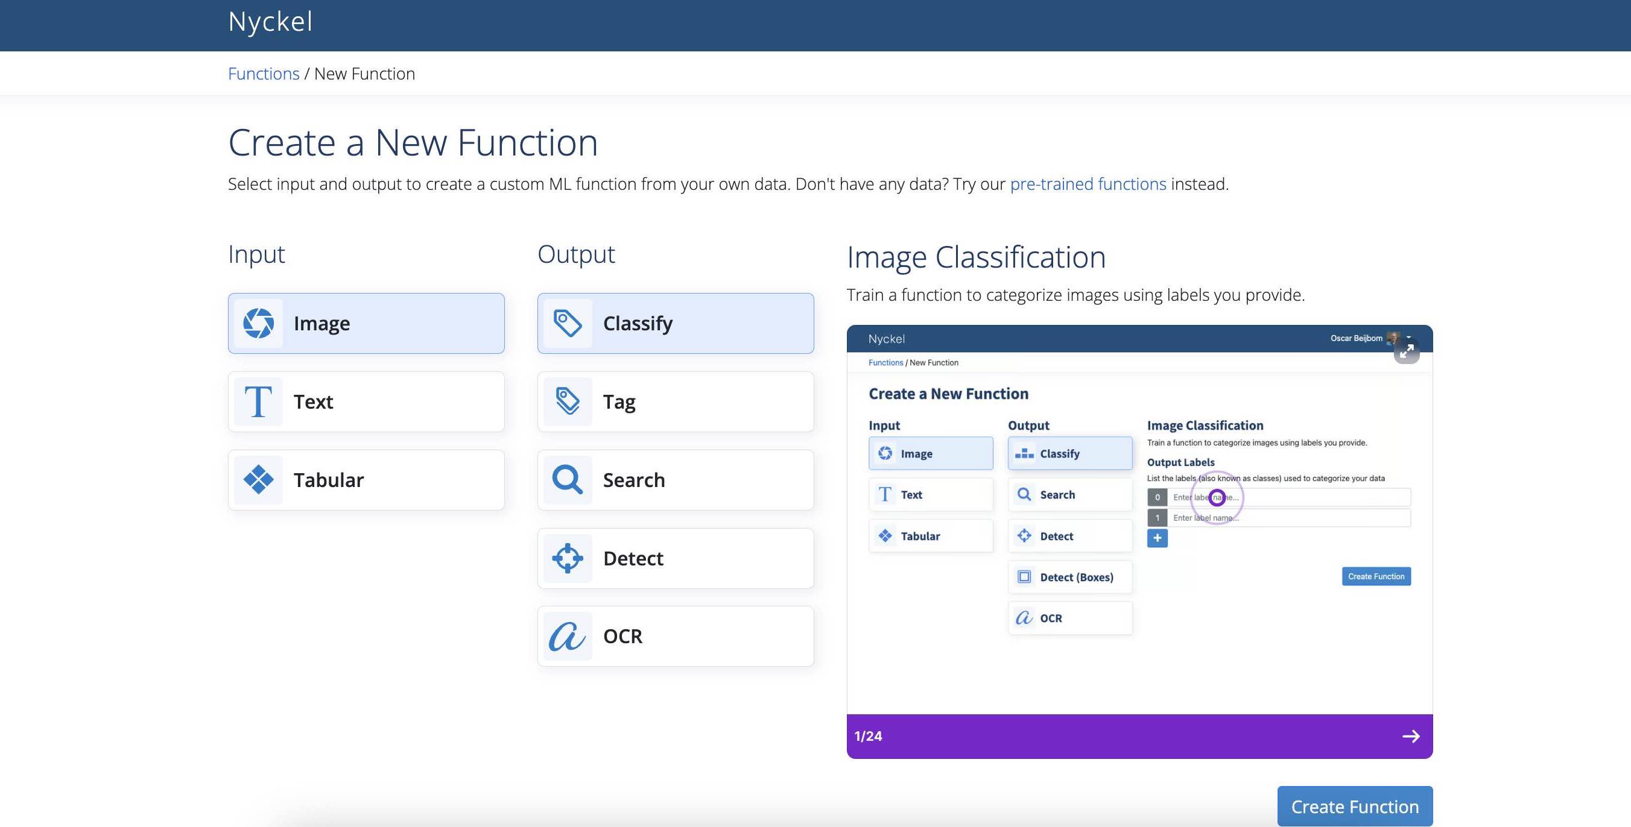Image resolution: width=1631 pixels, height=827 pixels.
Task: Expand the demo preview to fullscreen
Action: coord(1406,351)
